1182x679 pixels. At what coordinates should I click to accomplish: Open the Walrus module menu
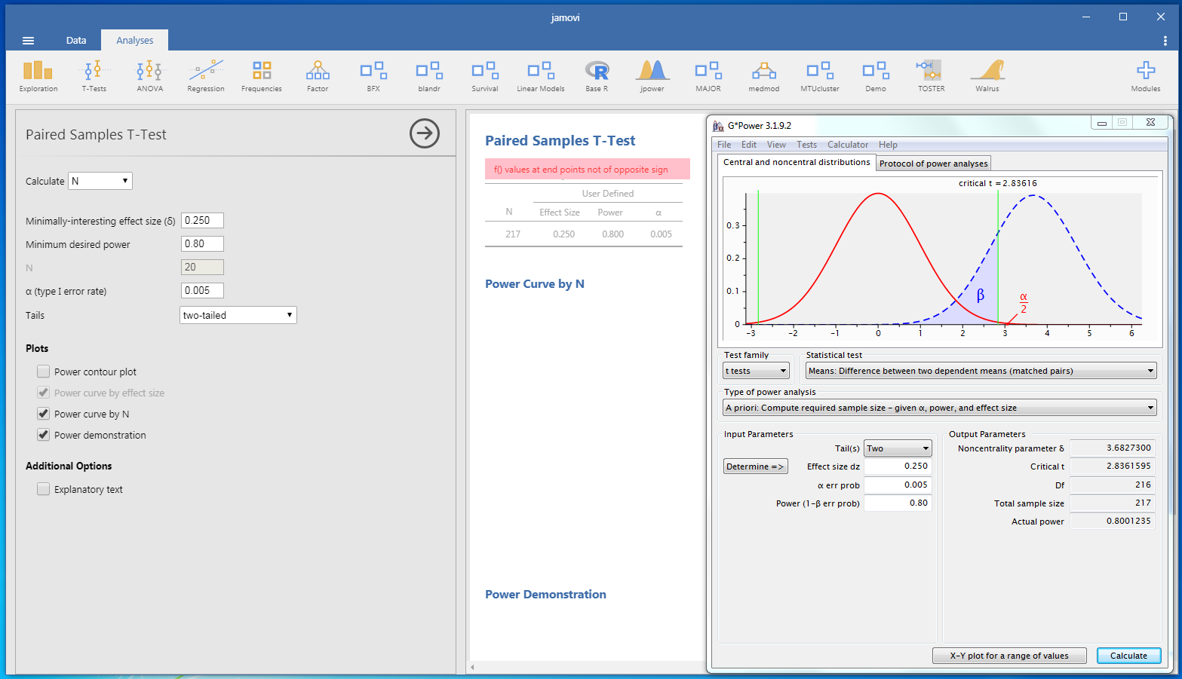(987, 77)
